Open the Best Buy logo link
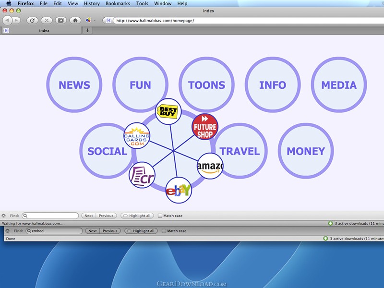The height and width of the screenshot is (288, 384). pos(168,111)
